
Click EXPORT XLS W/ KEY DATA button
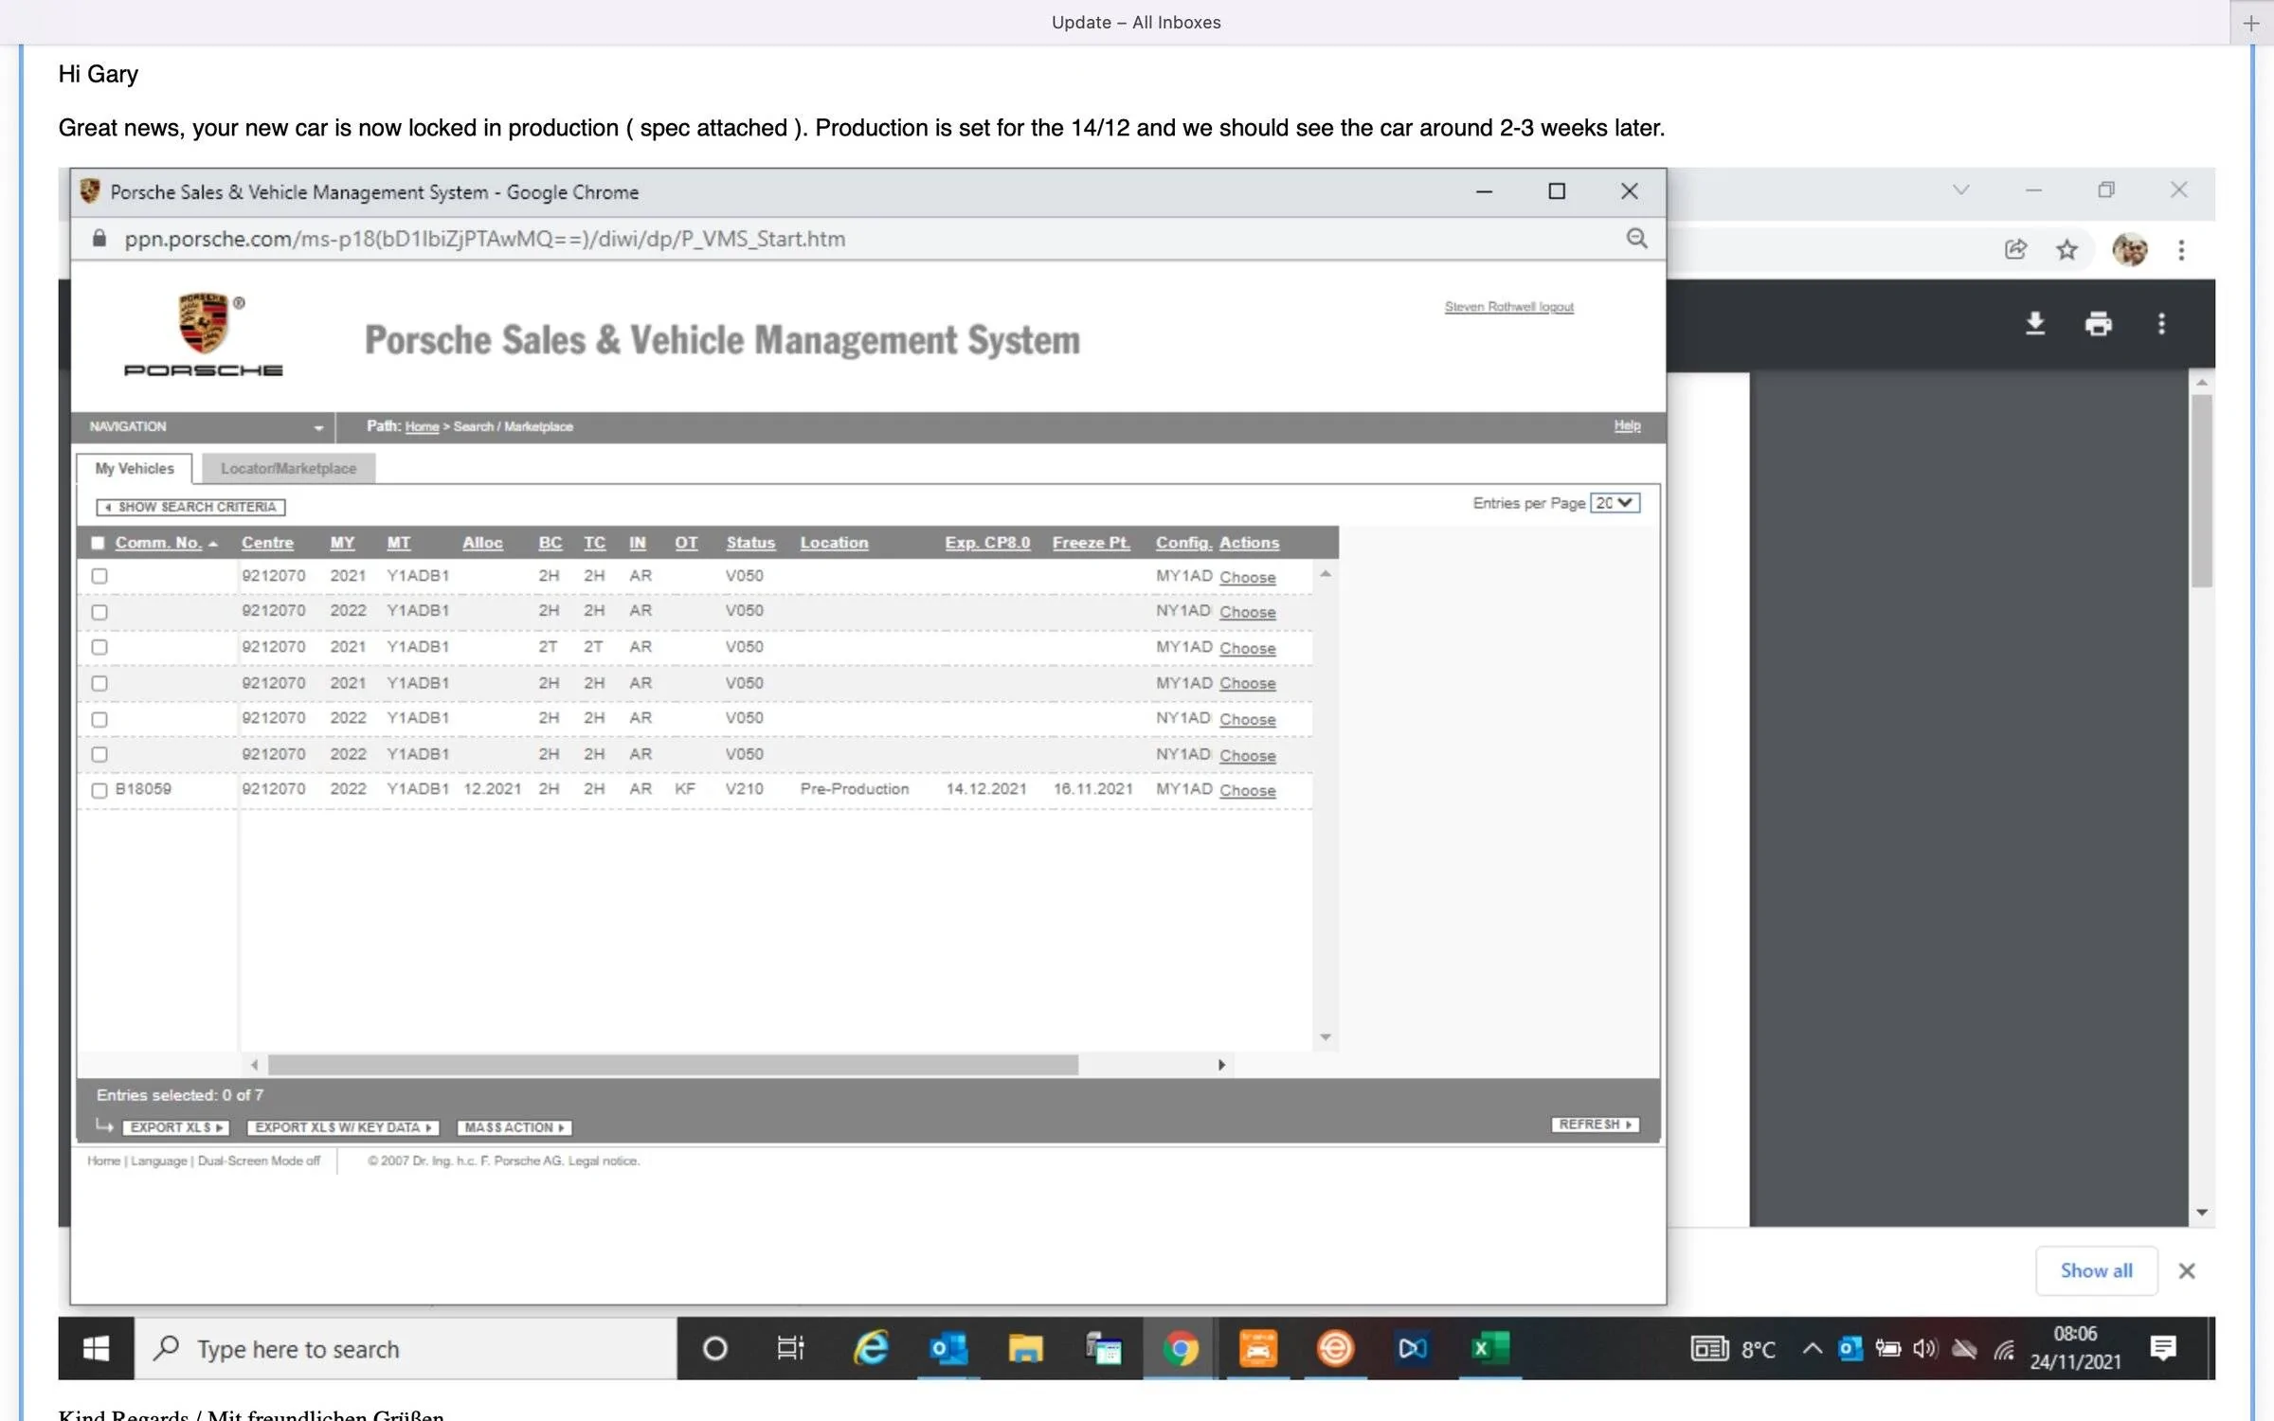343,1127
